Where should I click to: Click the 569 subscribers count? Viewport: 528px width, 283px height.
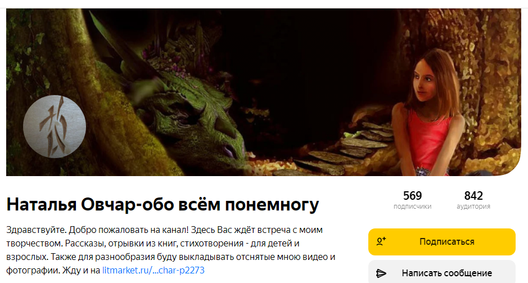point(413,196)
